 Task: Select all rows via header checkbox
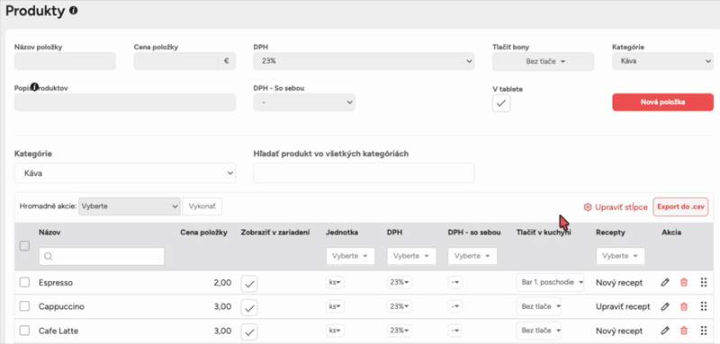(24, 246)
